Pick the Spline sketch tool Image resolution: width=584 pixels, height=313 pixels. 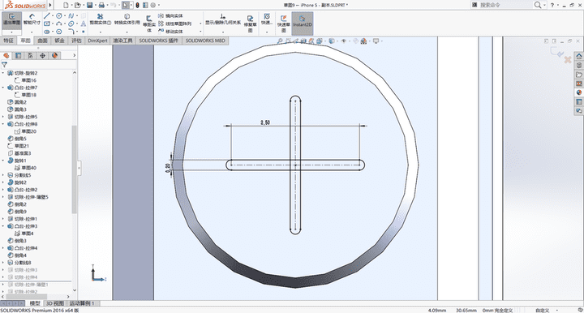(x=71, y=15)
